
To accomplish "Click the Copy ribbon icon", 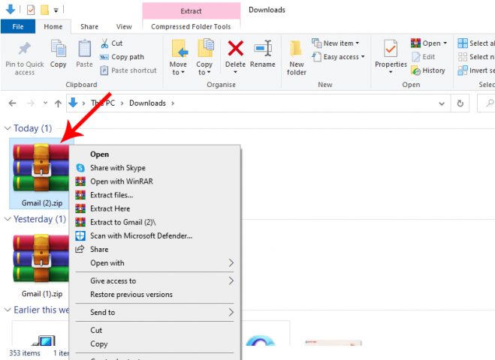I will click(58, 49).
